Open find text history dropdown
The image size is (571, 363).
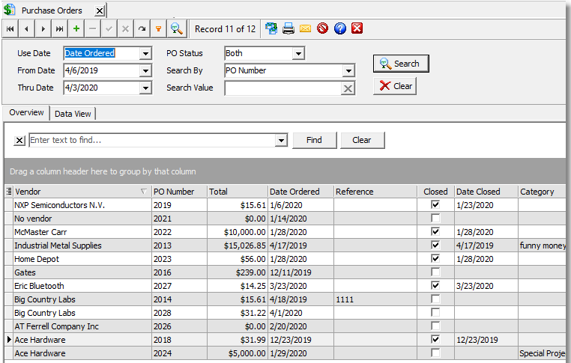coord(281,140)
